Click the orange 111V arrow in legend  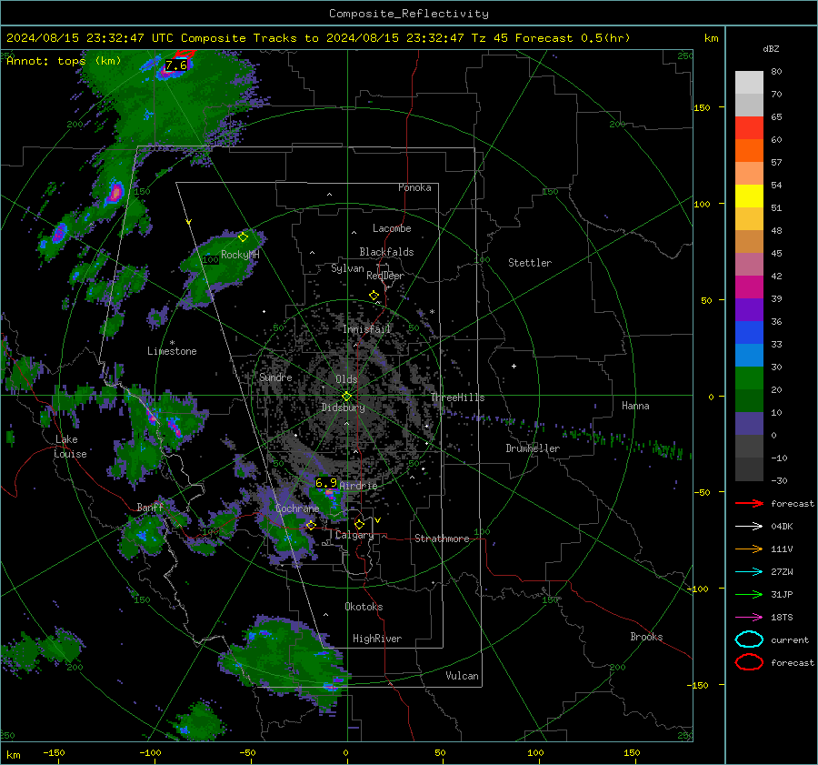[x=749, y=549]
